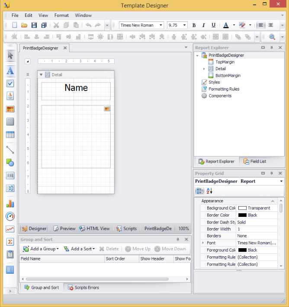Open the Window menu
Image resolution: width=289 pixels, height=307 pixels.
coord(83,15)
